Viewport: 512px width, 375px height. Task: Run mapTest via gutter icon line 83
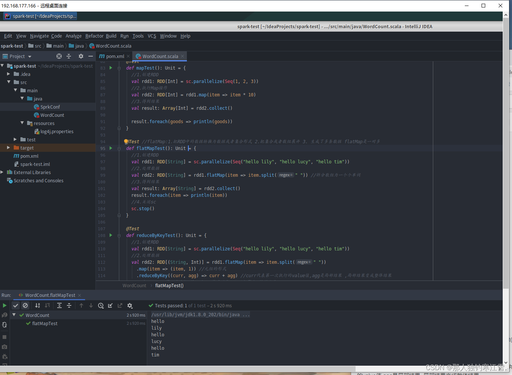111,68
